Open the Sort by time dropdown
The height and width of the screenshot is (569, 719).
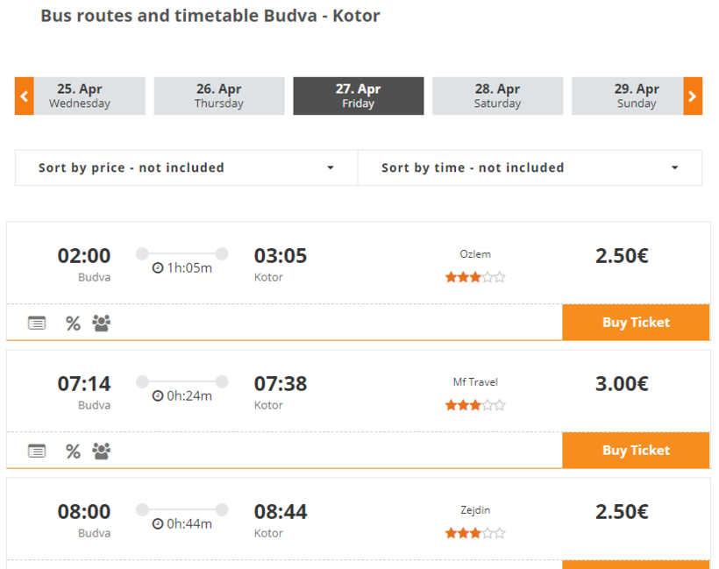[x=530, y=167]
